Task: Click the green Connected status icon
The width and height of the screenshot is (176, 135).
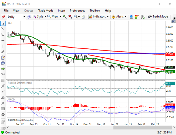Action: [x=2, y=132]
